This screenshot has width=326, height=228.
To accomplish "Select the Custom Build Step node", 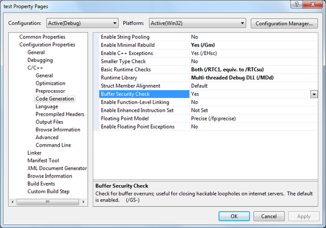I will pyautogui.click(x=48, y=192).
